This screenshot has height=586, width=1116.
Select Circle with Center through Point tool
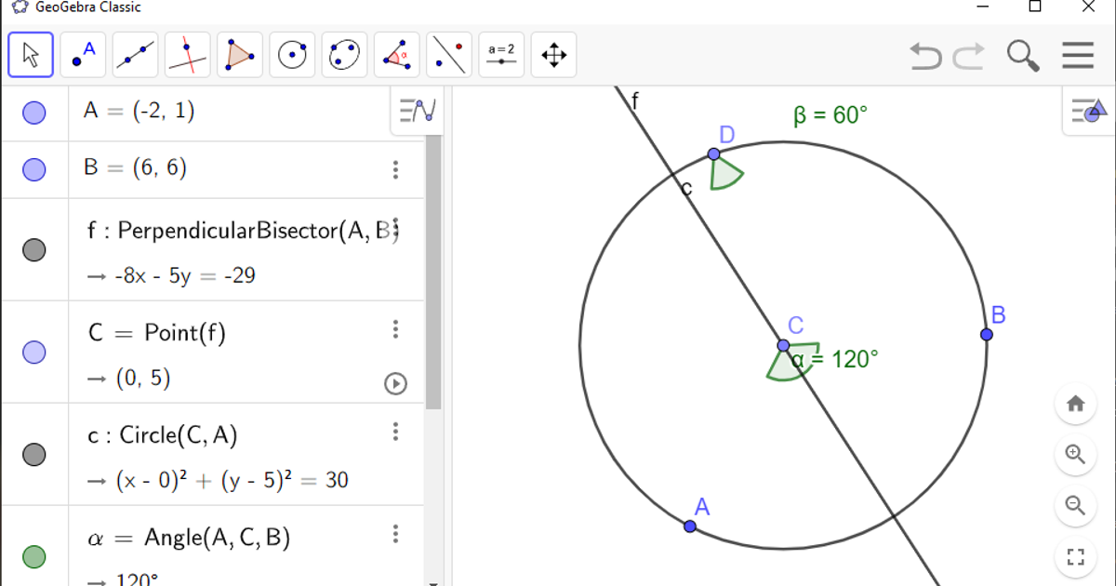point(292,55)
